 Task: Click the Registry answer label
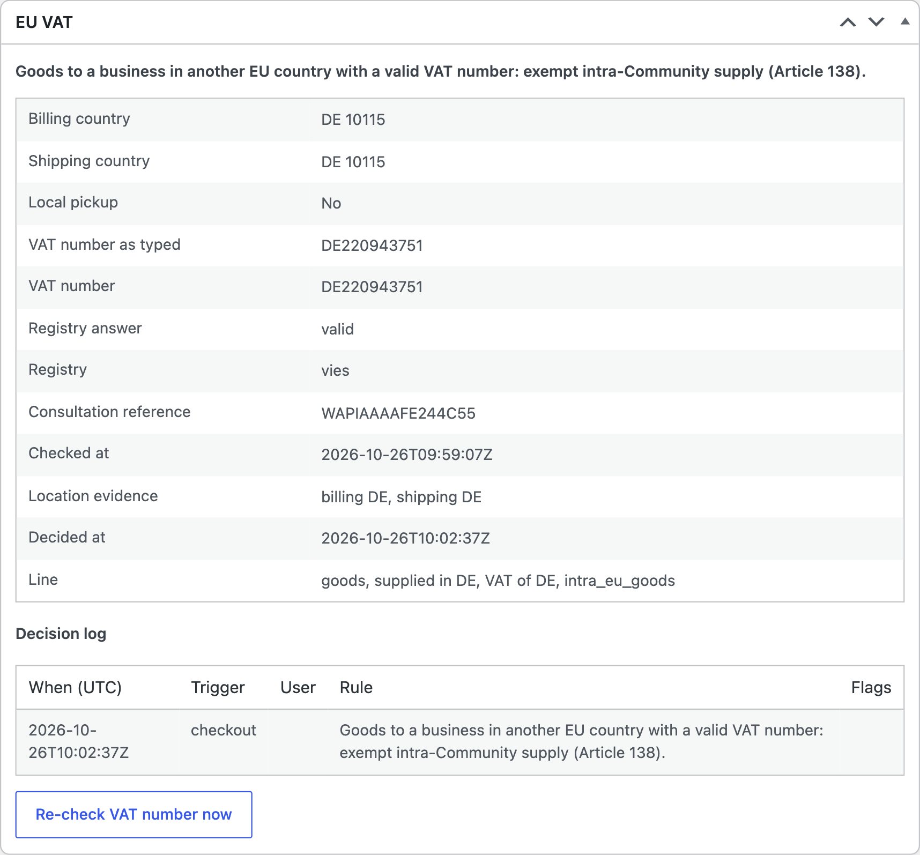point(85,328)
